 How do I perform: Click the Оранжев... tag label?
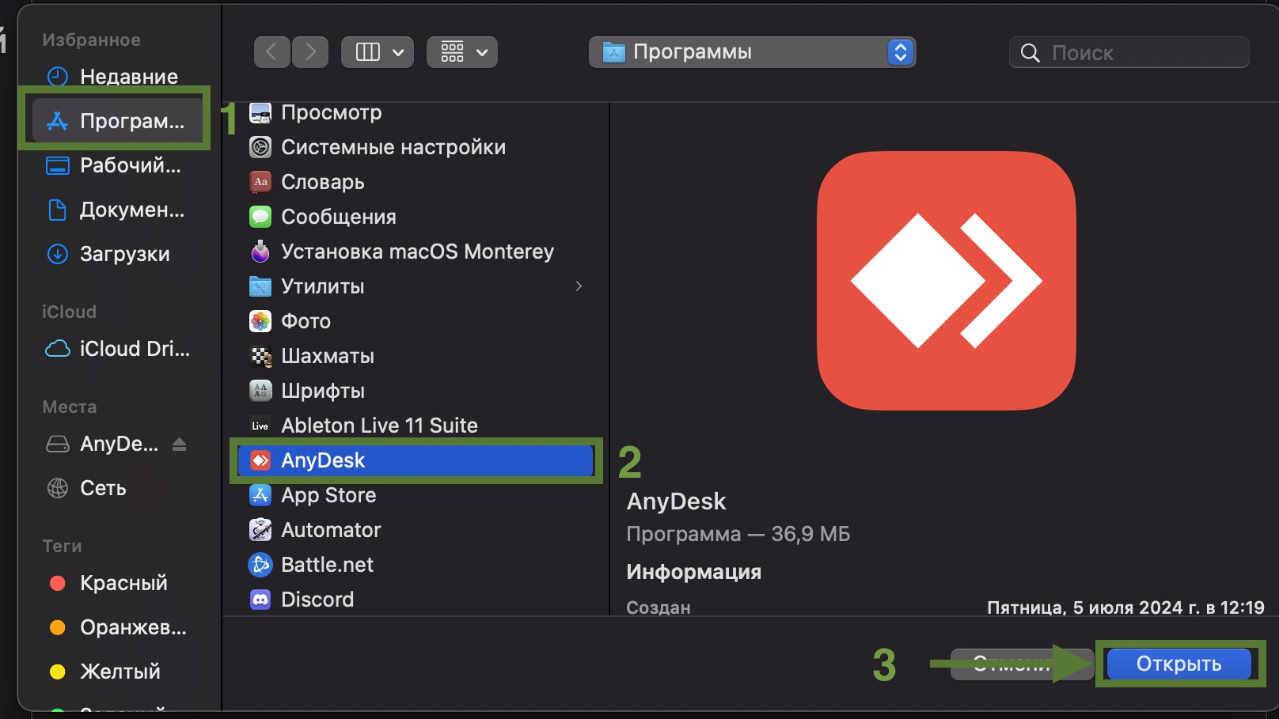(x=134, y=627)
